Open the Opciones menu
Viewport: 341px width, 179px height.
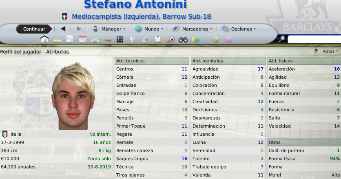click(x=239, y=29)
